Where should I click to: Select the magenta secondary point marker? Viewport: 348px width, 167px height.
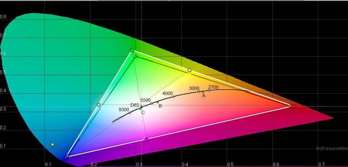click(146, 139)
